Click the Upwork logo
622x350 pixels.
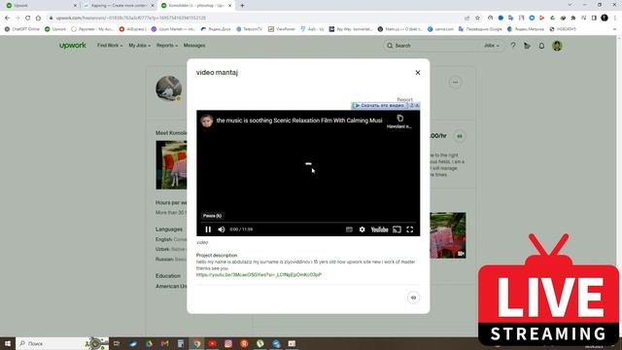click(x=73, y=46)
